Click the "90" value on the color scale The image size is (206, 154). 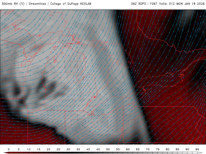187,149
